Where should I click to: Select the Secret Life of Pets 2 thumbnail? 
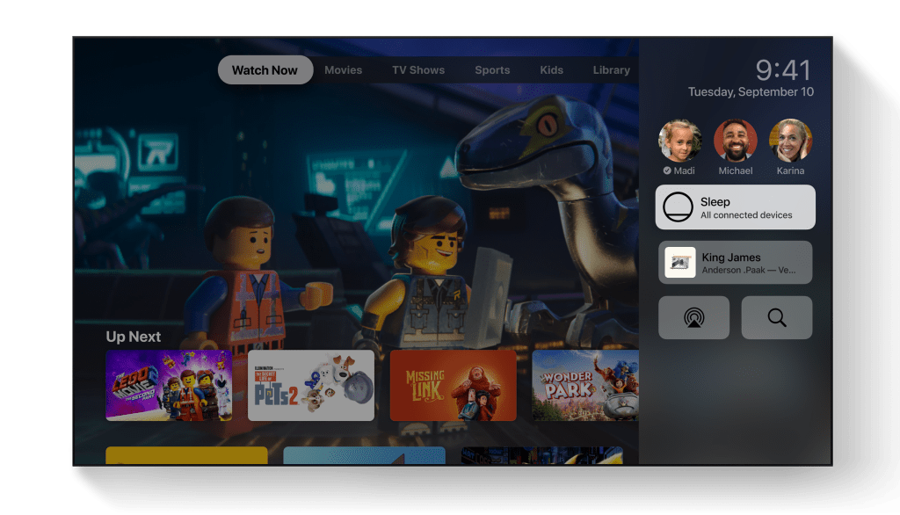[311, 385]
